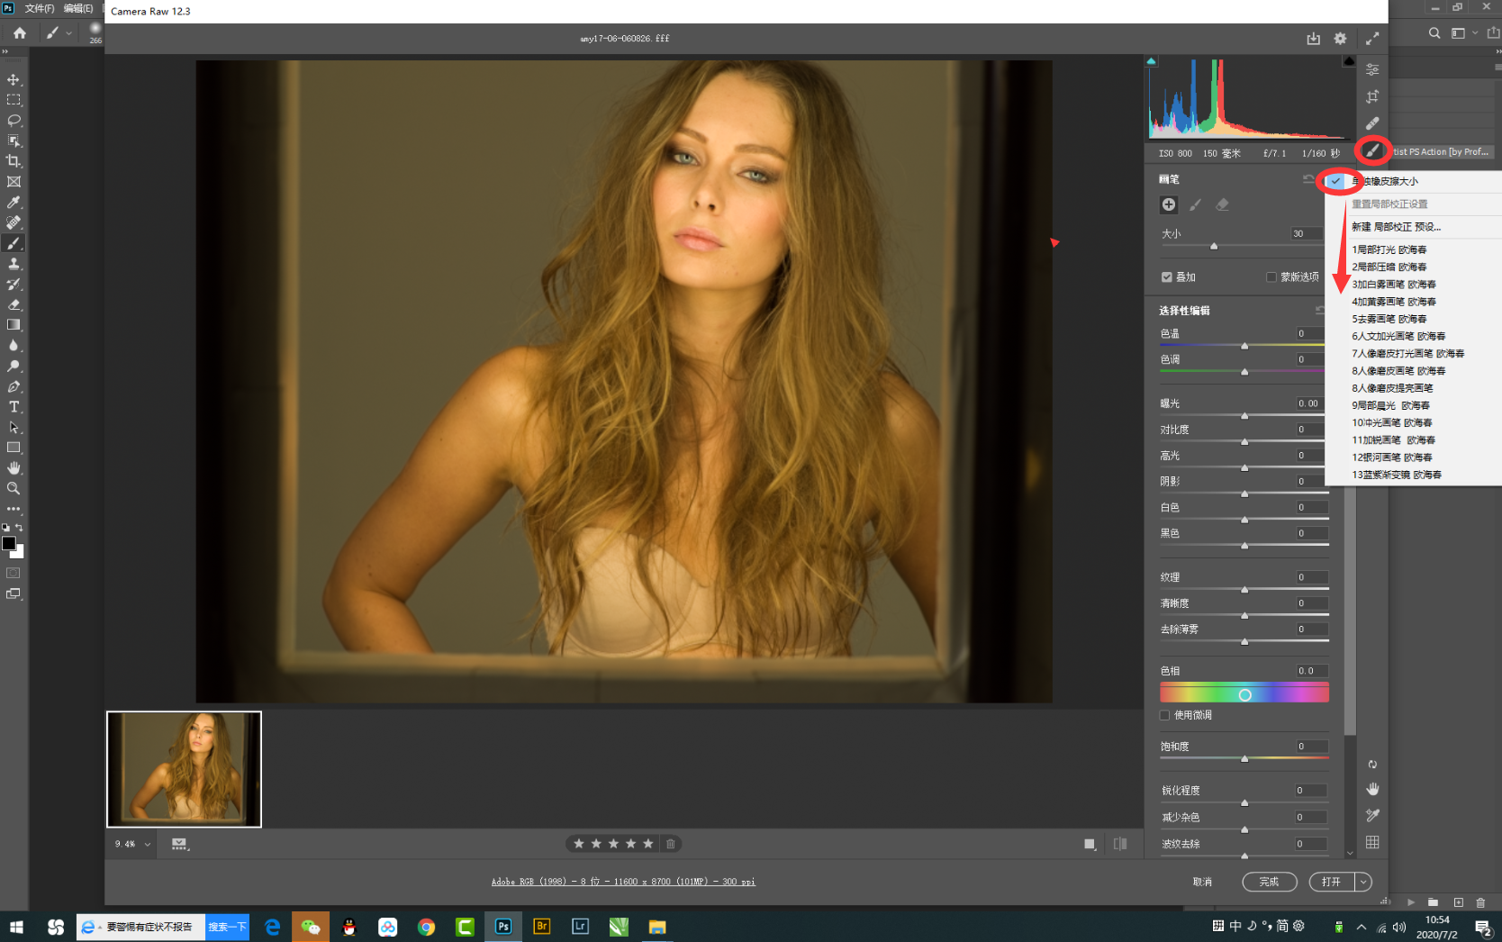Open the 编辑(E) menu
Screen dimensions: 1502x942
[x=78, y=8]
